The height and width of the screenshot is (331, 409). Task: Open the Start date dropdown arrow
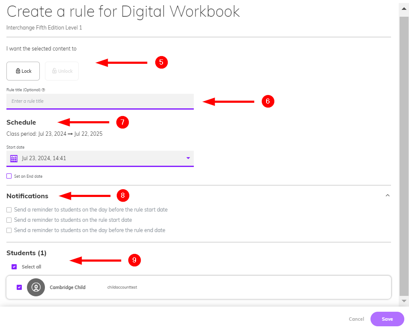188,158
